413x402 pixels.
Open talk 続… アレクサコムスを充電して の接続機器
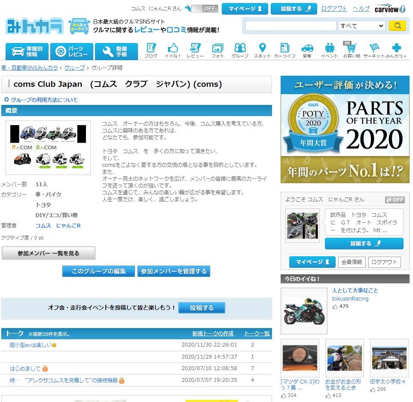point(64,381)
